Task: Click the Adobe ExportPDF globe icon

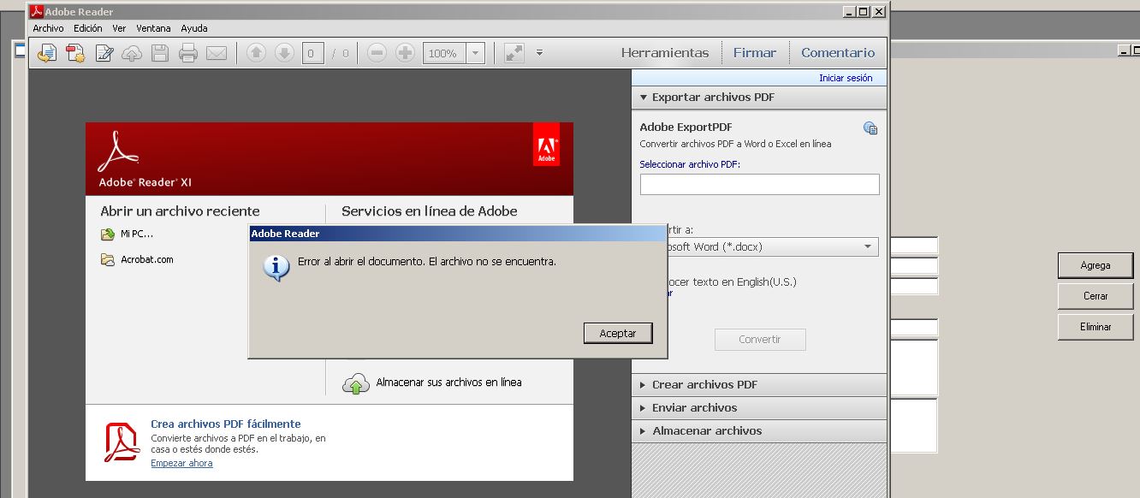Action: pos(870,128)
